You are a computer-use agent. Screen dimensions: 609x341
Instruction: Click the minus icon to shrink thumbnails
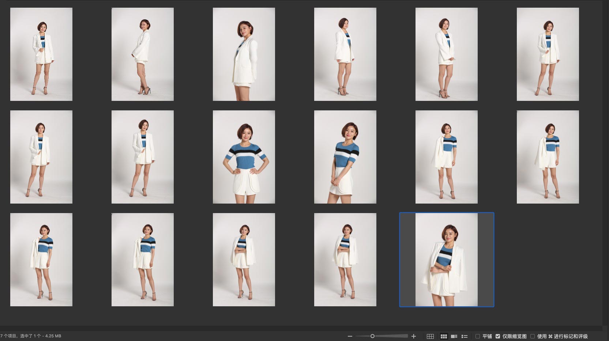click(350, 336)
